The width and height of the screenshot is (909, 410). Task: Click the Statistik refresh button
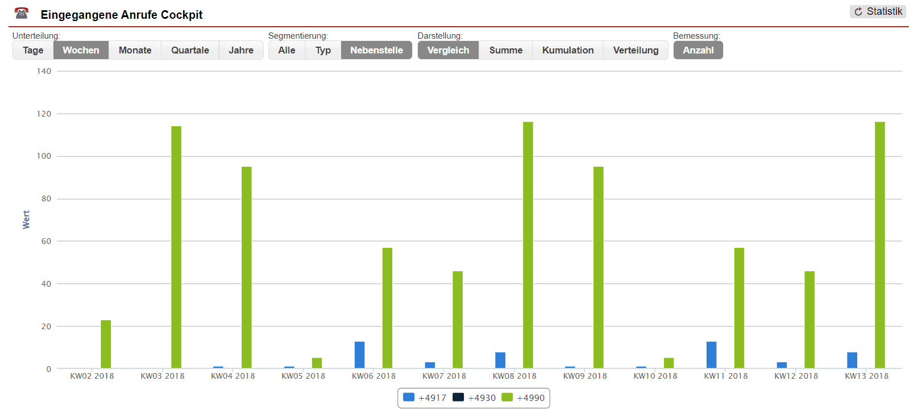coord(878,11)
